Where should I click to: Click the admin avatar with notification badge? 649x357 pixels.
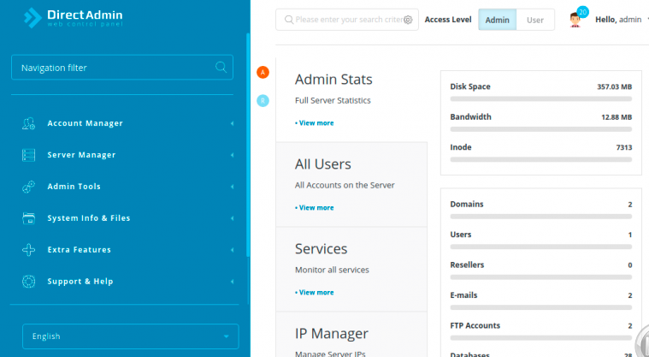[577, 19]
